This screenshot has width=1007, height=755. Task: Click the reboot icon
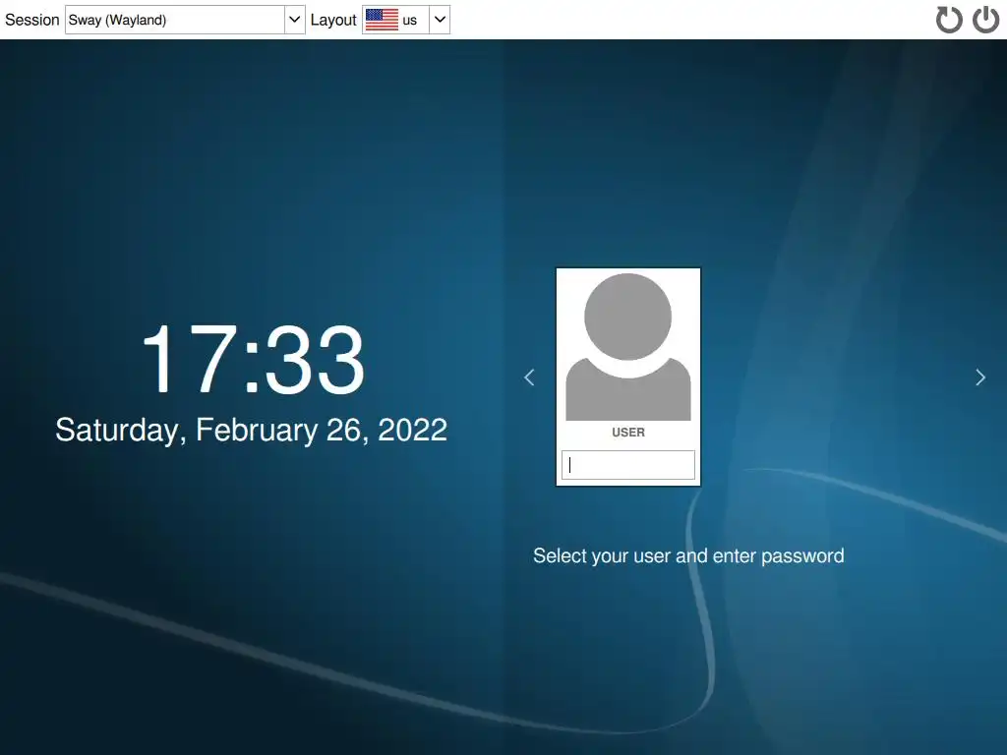pyautogui.click(x=949, y=20)
